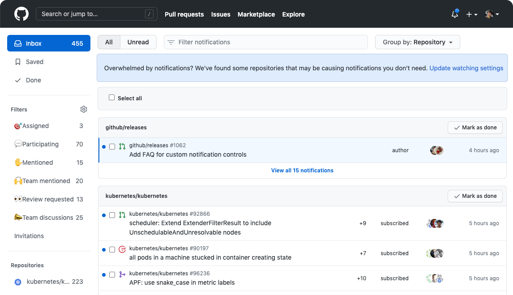Open the plus create-new dropdown

(x=472, y=14)
